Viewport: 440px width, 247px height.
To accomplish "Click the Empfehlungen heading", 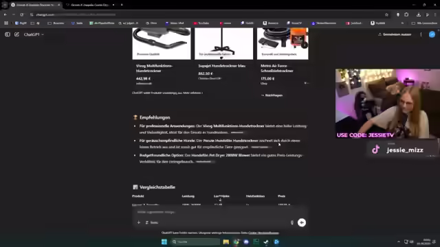I will 155,117.
